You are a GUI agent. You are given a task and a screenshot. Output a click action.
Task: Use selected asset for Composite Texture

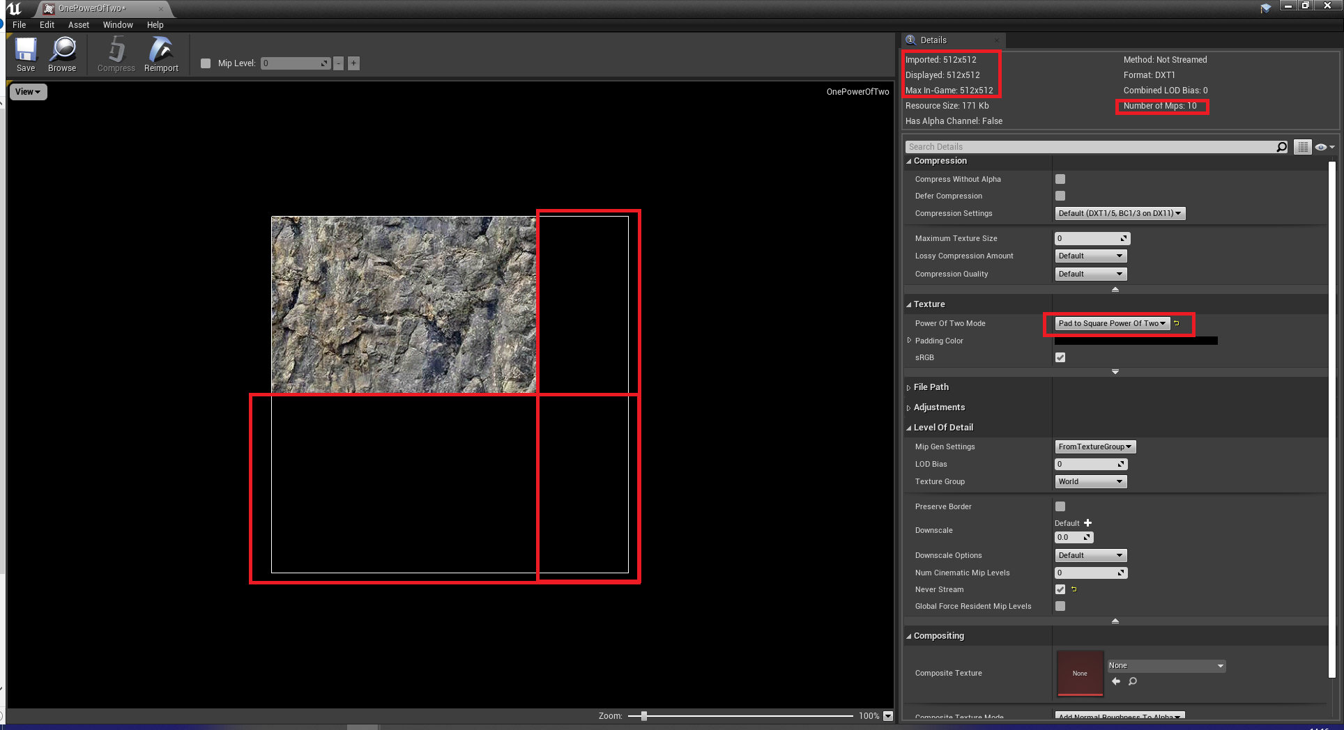[x=1116, y=681]
